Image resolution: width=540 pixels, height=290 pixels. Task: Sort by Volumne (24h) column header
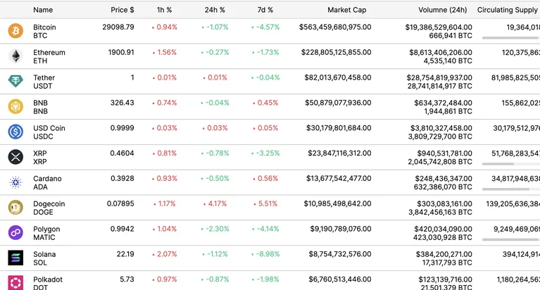(x=443, y=10)
